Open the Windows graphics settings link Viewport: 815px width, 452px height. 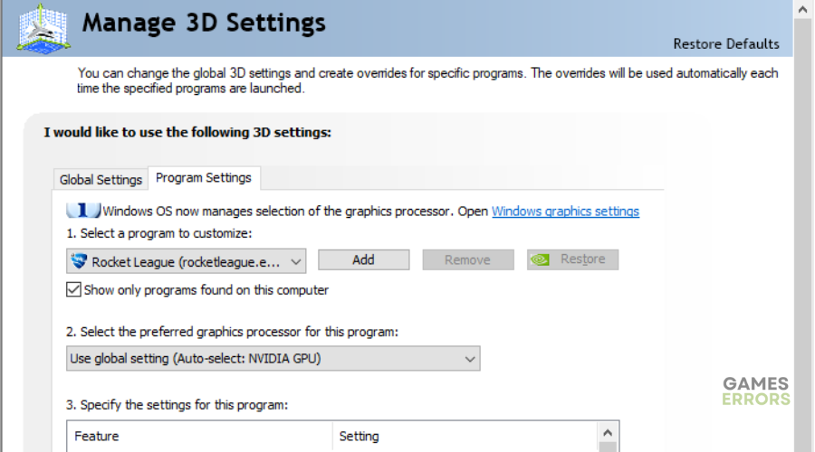565,212
